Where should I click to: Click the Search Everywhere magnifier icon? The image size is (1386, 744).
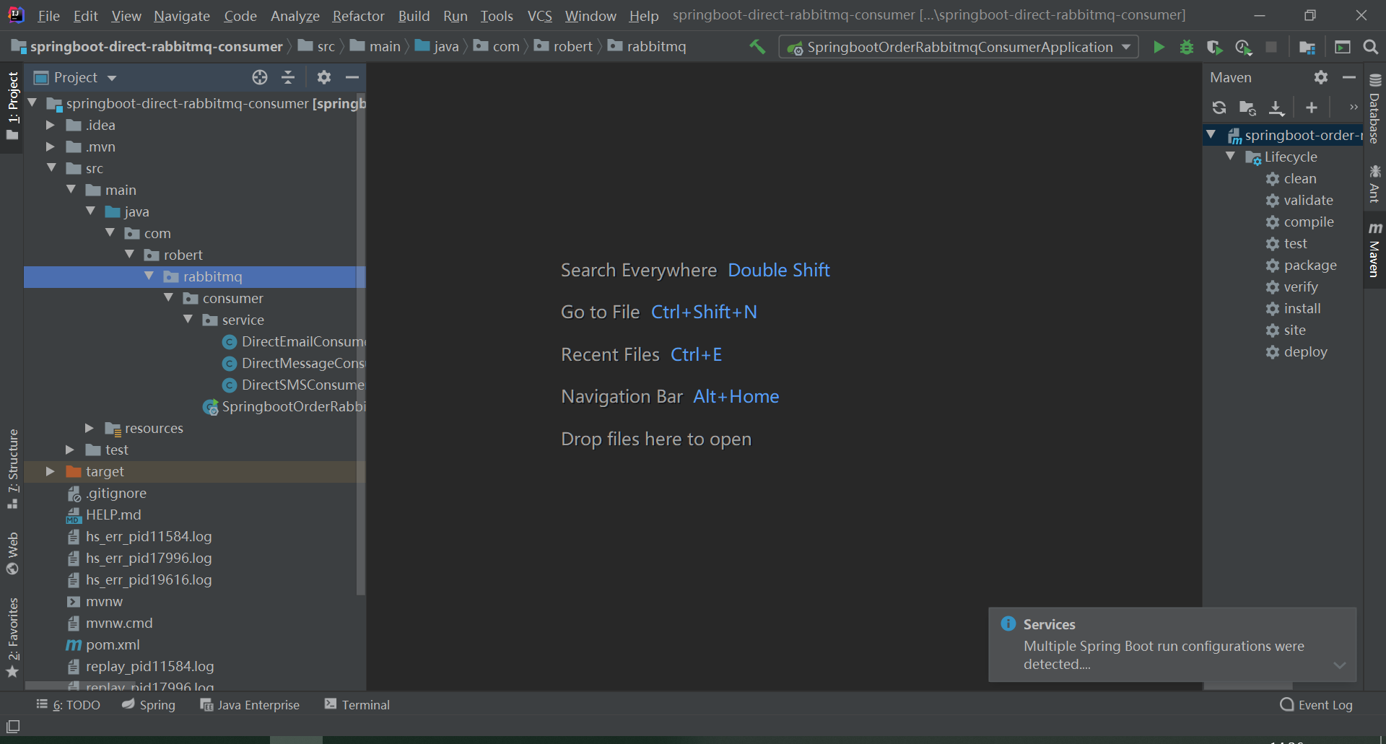(1370, 47)
